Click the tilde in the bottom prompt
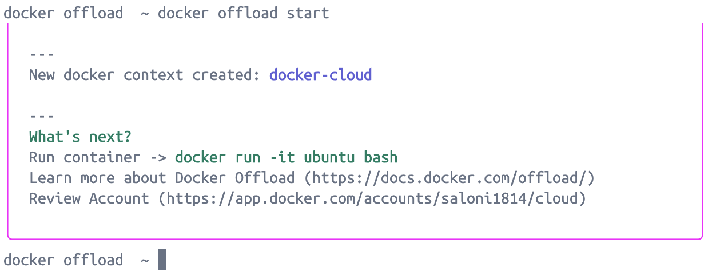The image size is (724, 279). pos(145,260)
